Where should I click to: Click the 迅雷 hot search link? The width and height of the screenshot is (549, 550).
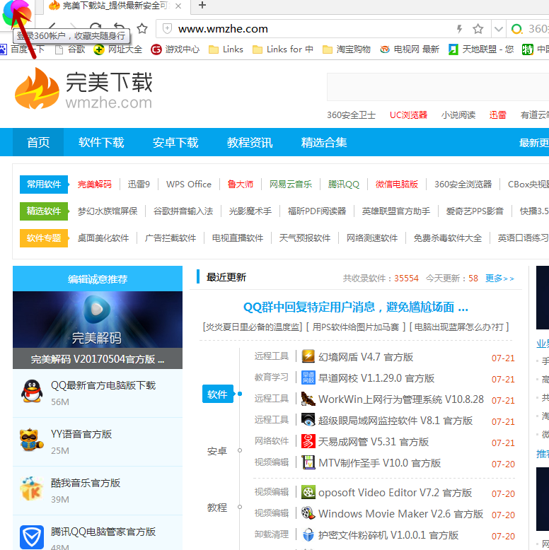click(x=498, y=115)
